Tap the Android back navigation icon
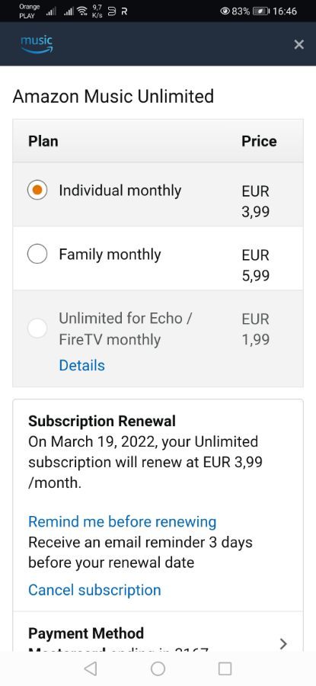The height and width of the screenshot is (686, 316). click(x=91, y=668)
